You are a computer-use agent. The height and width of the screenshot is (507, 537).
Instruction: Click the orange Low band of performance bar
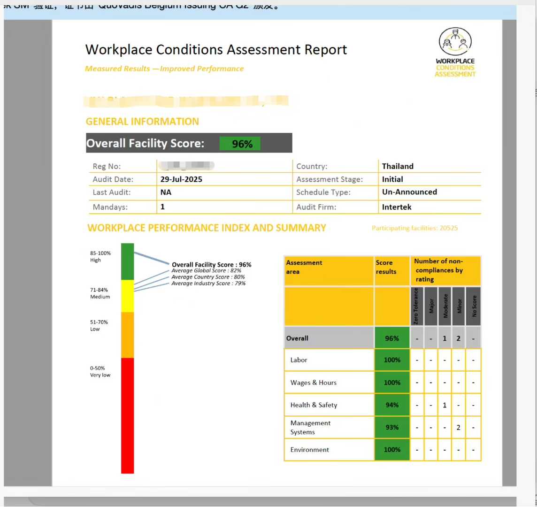(x=127, y=335)
